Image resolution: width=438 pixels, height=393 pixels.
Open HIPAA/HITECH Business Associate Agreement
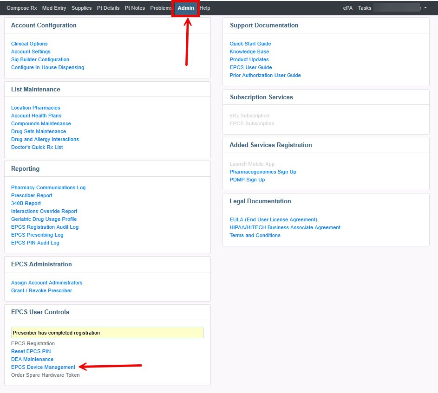pos(285,227)
